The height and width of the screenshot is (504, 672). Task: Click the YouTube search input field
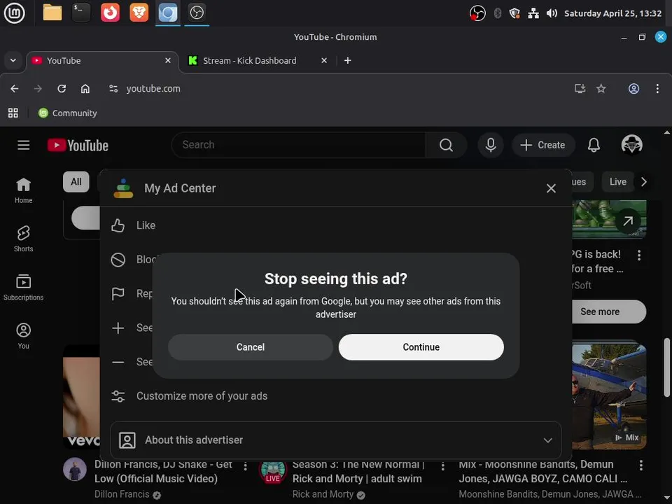299,146
